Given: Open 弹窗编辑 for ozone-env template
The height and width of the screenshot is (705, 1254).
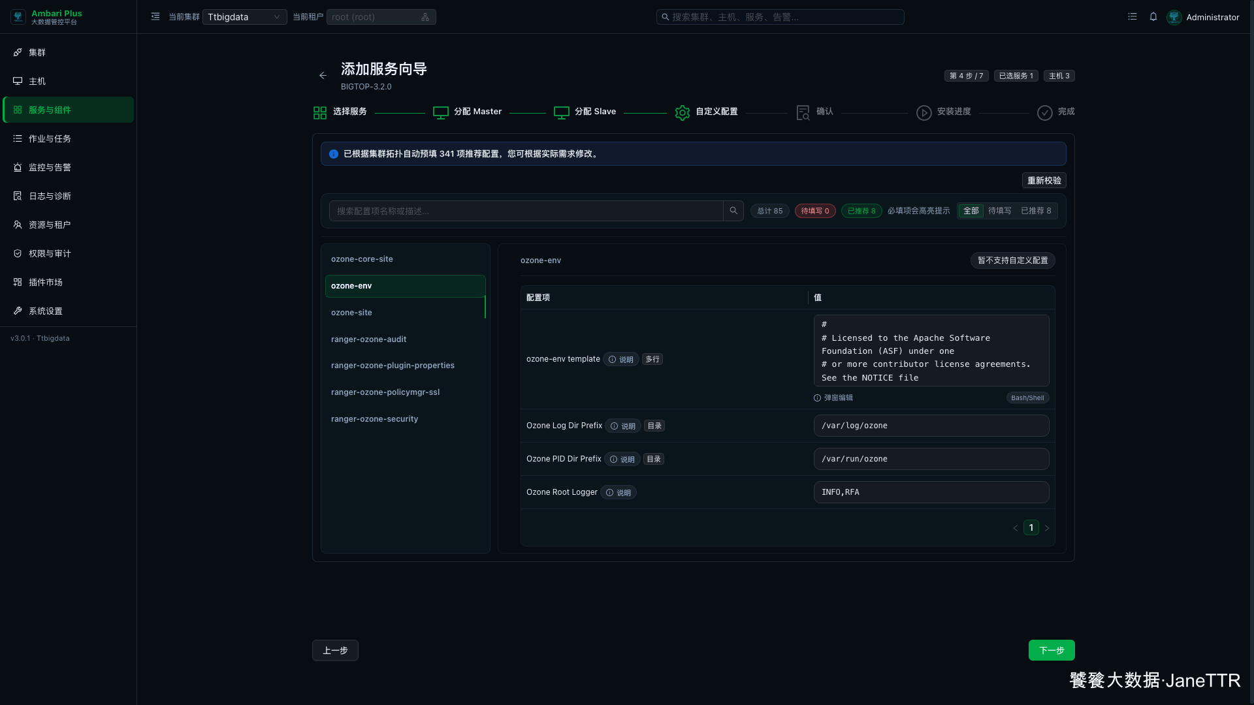Looking at the screenshot, I should (x=833, y=398).
